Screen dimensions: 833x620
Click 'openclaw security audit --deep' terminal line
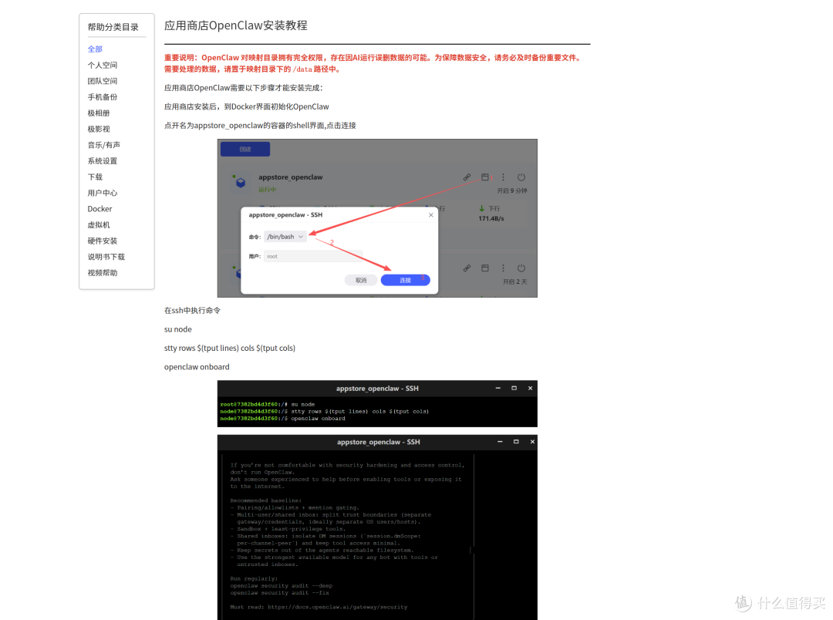[281, 585]
